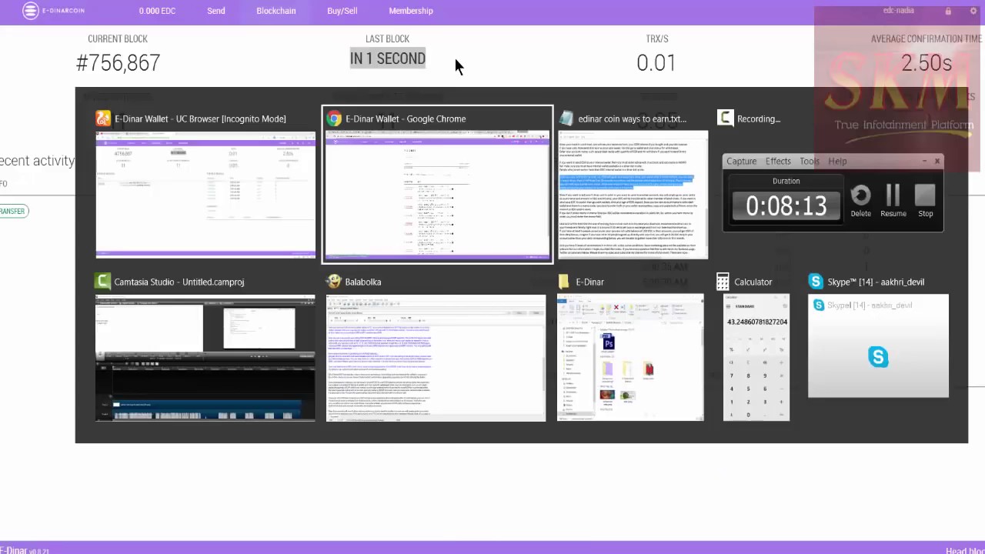Open the Camtasia Studio Untitled.camproj thumbnail
The image size is (985, 554).
pyautogui.click(x=205, y=358)
